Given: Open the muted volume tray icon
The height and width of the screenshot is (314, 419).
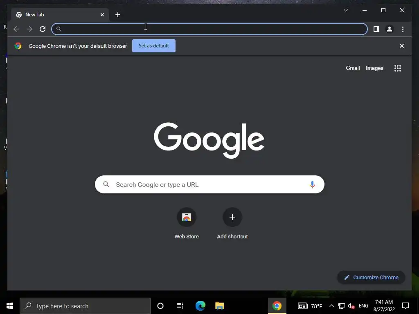Looking at the screenshot, I should 351,306.
